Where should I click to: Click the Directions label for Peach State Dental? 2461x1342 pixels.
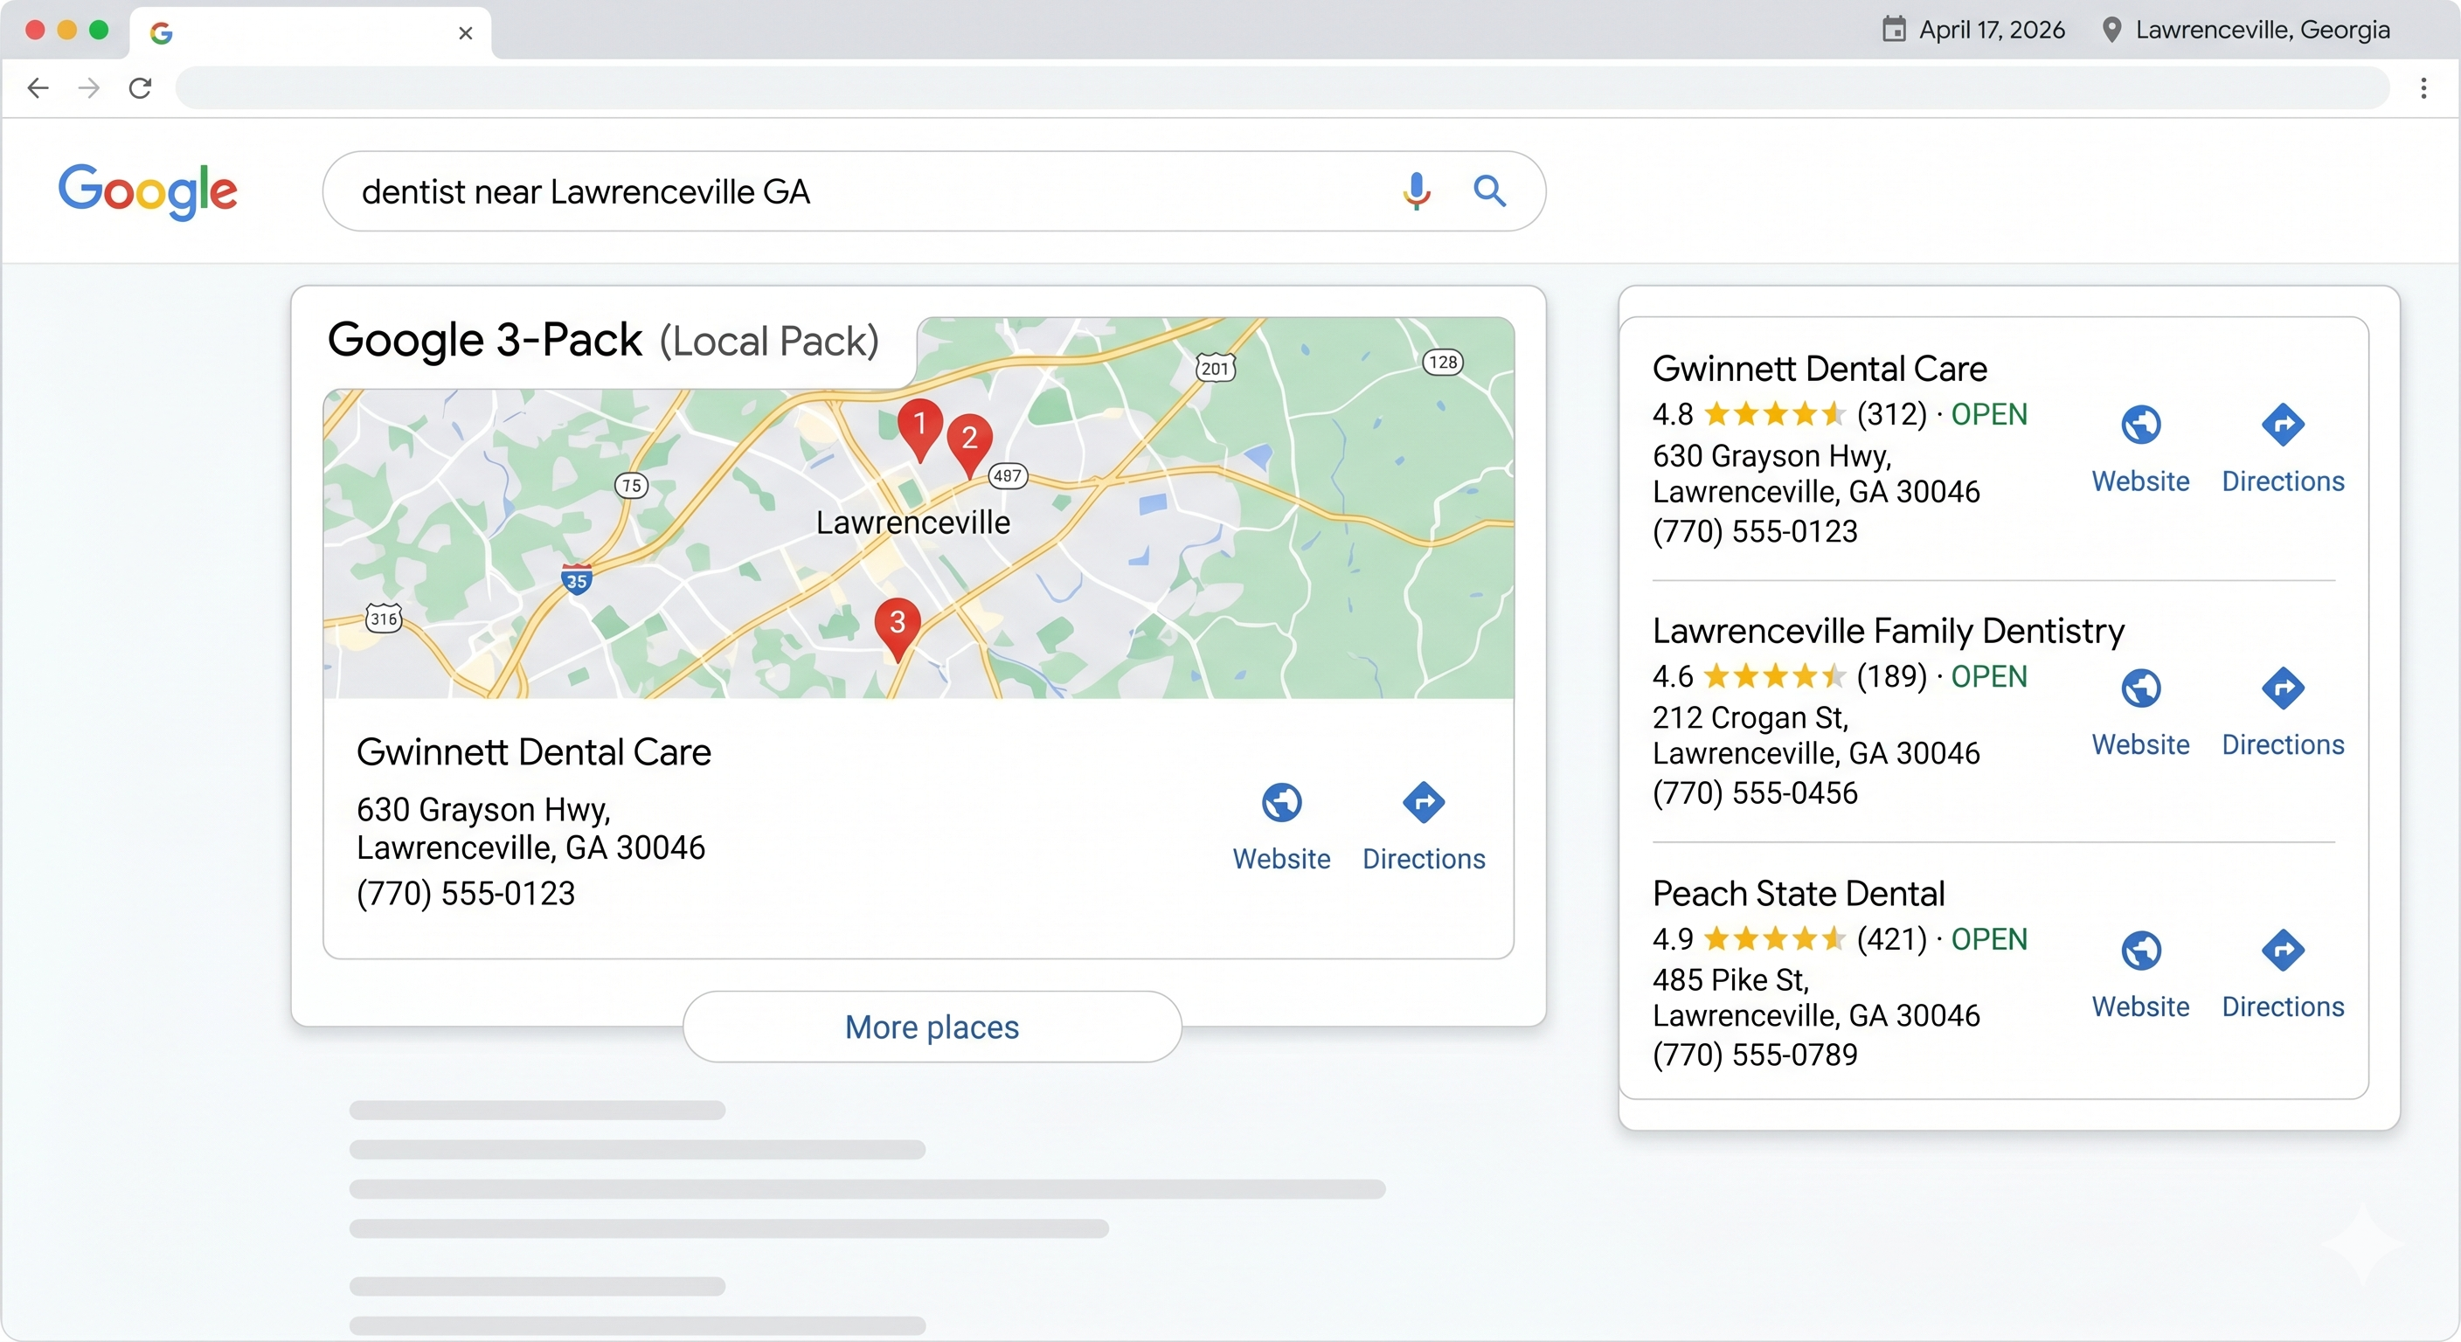click(x=2284, y=1006)
